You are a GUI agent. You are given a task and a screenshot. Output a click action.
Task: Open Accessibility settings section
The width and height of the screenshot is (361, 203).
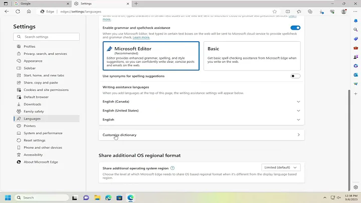[47, 155]
